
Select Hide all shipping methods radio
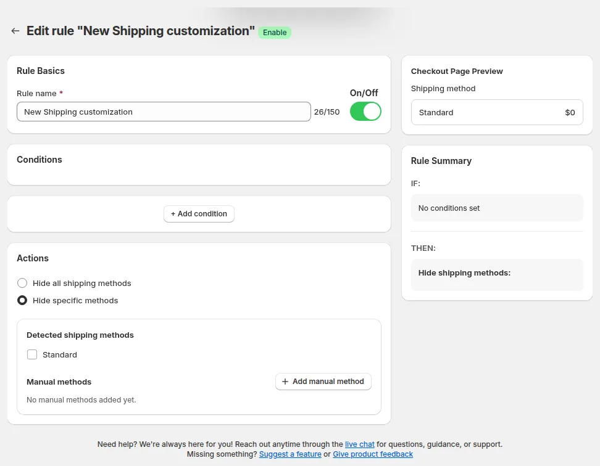tap(22, 283)
